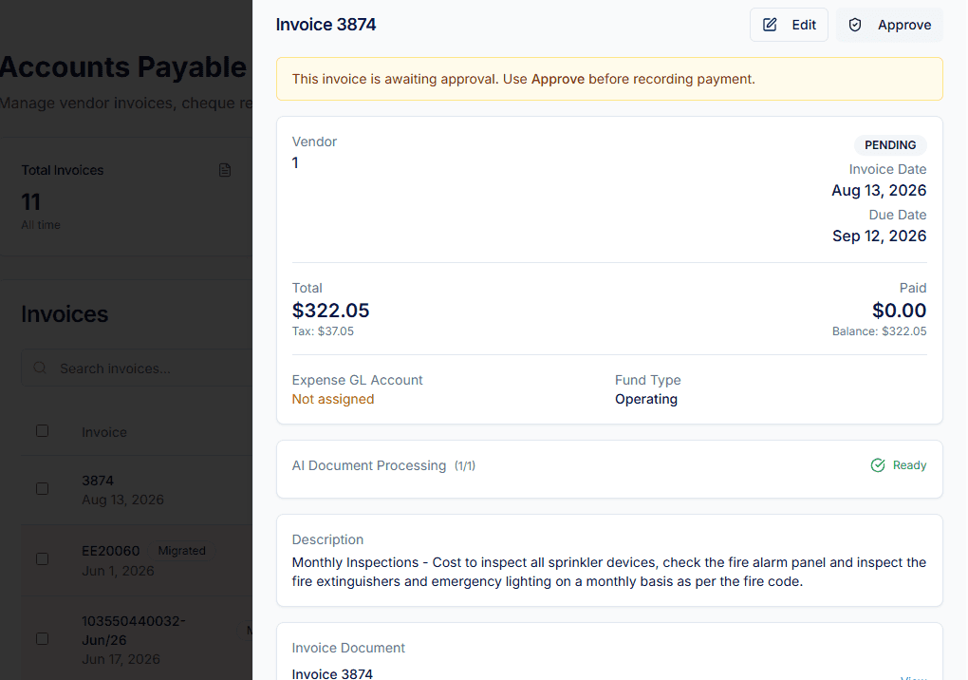Click the shield approve icon

click(855, 25)
